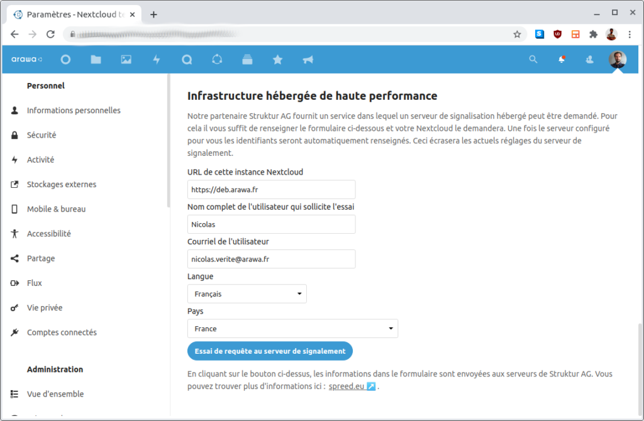
Task: Close the Paramètres - Nextcloud tab
Action: pos(132,15)
